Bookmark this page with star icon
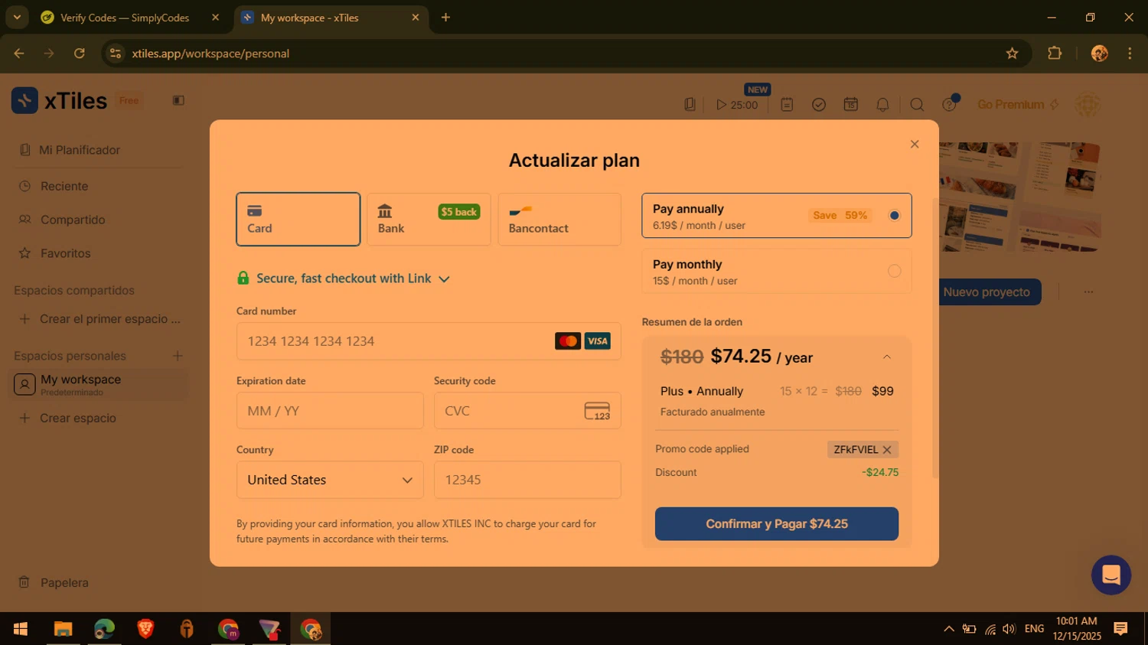 coord(1012,54)
